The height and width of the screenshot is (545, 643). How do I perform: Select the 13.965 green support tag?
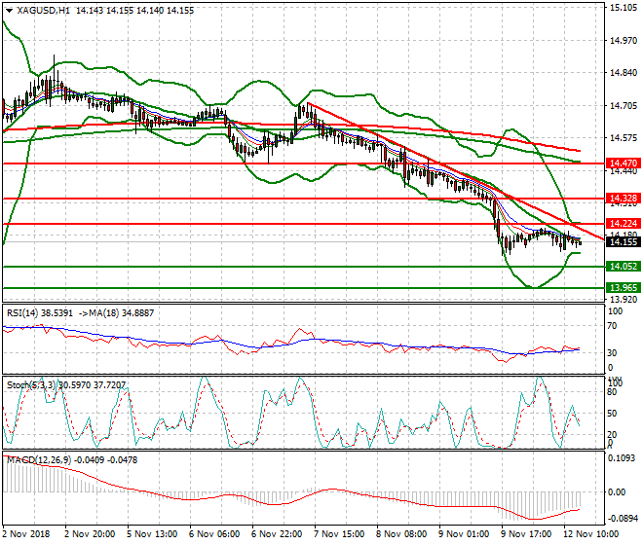(623, 287)
